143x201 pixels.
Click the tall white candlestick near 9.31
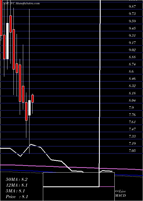7,41
